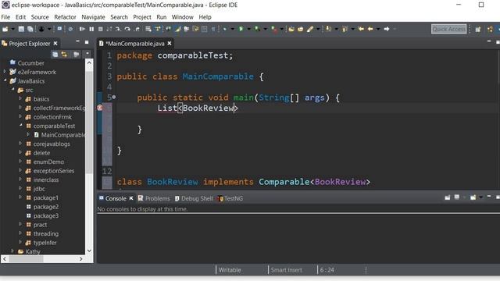500x281 pixels.
Task: Click the Next Annotation icon
Action: click(x=328, y=29)
